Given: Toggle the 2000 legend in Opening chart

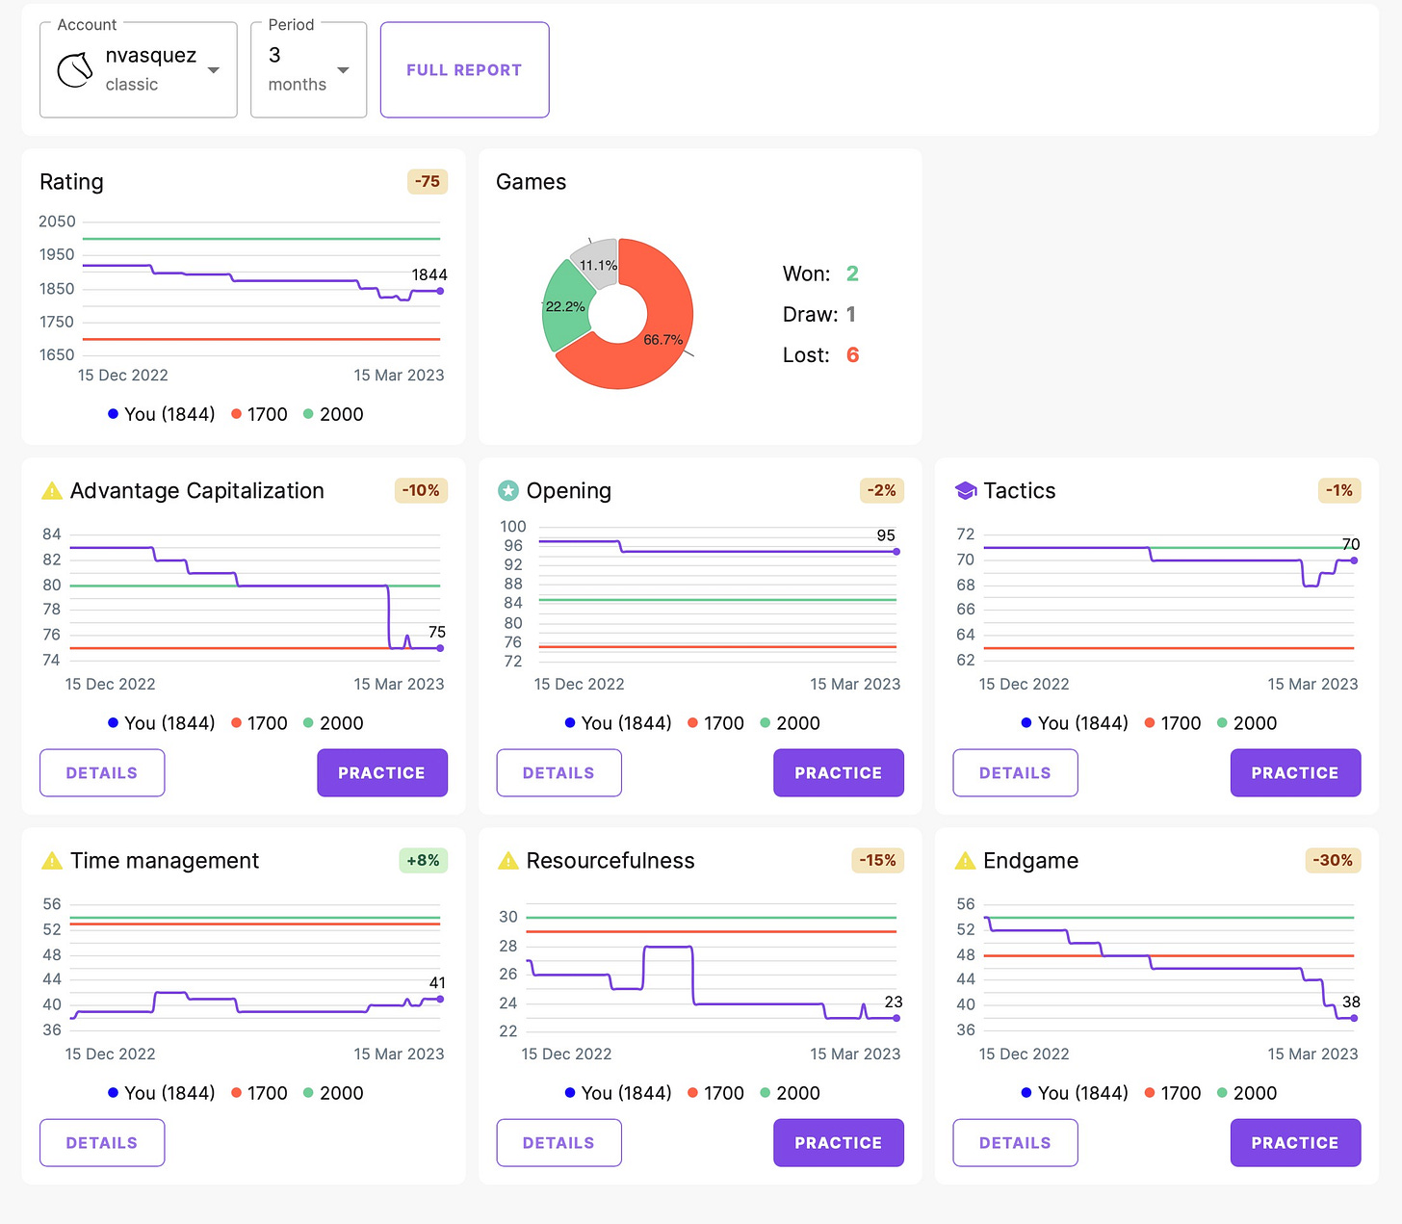Looking at the screenshot, I should 790,723.
